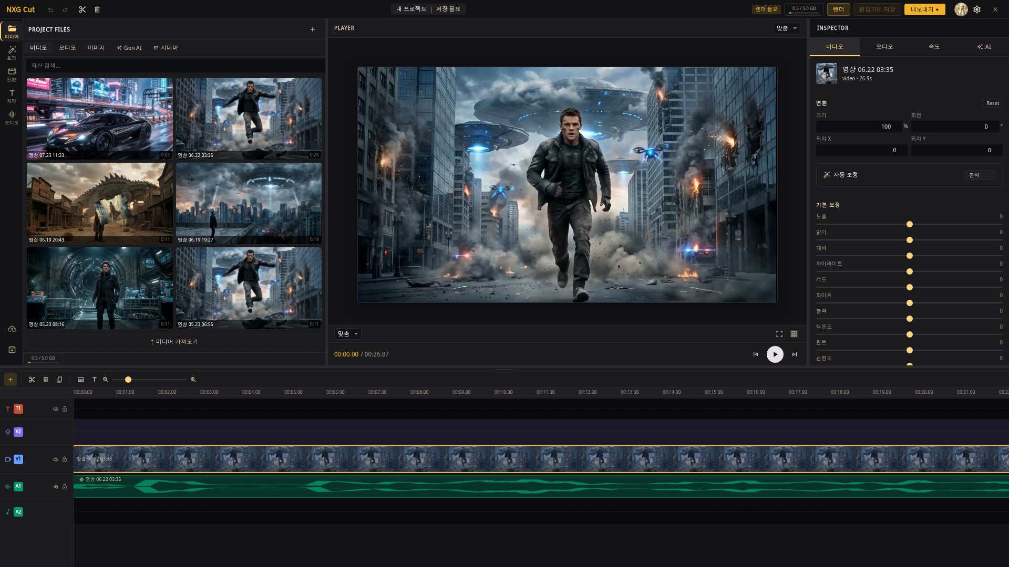Click the cloud upload icon in the sidebar

12,329
